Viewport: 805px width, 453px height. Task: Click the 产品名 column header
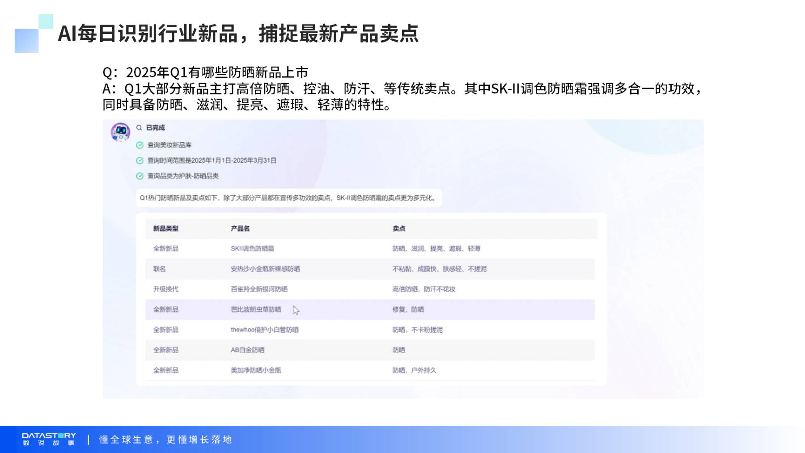pos(240,229)
